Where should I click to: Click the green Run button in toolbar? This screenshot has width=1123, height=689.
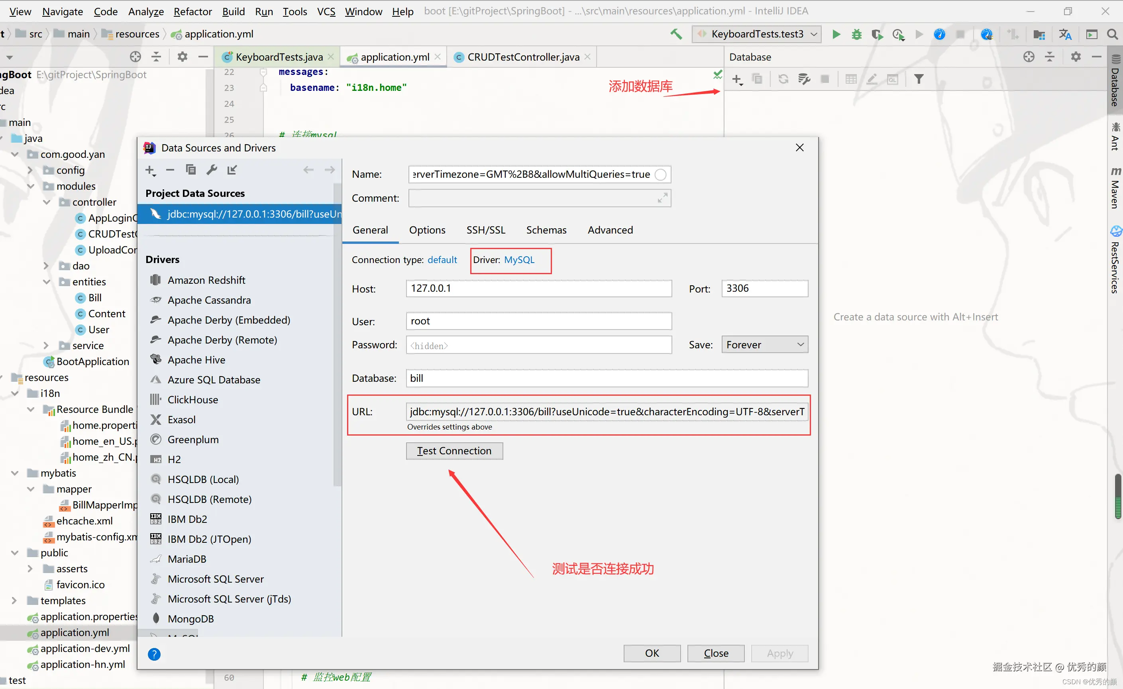coord(836,35)
